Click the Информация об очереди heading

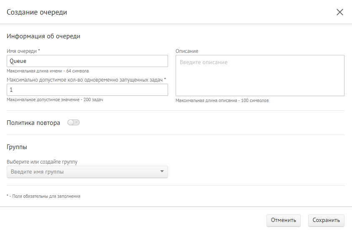pos(43,36)
